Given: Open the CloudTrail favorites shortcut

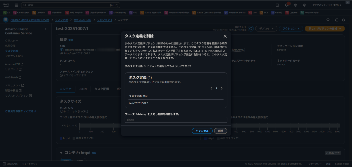Looking at the screenshot, I should 55,13.
